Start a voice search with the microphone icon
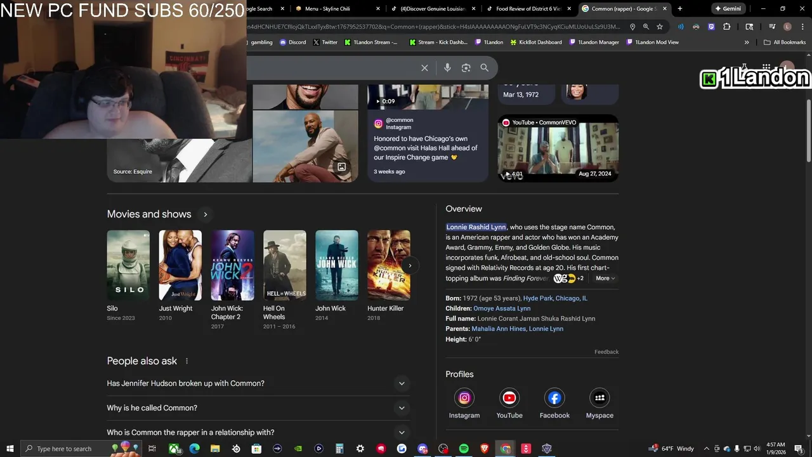The width and height of the screenshot is (812, 457). click(x=447, y=68)
